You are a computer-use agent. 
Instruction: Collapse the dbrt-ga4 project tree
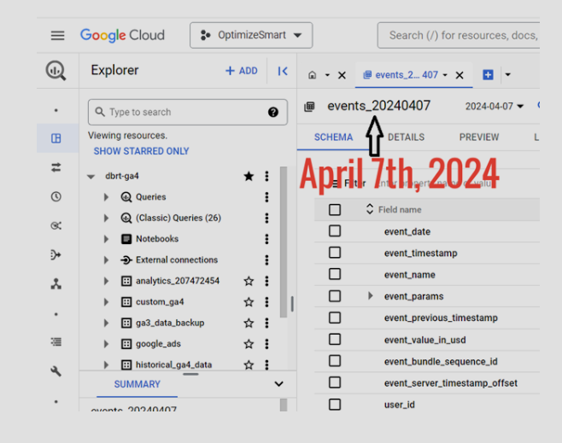(x=91, y=177)
